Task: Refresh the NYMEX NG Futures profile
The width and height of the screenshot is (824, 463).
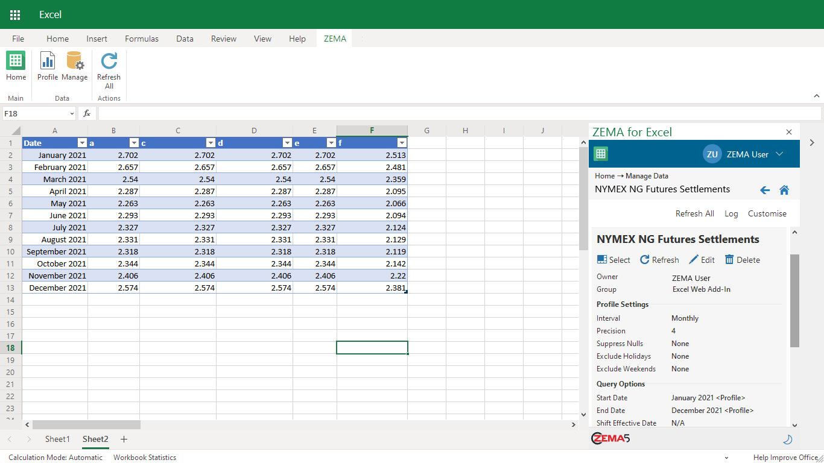Action: pos(659,260)
